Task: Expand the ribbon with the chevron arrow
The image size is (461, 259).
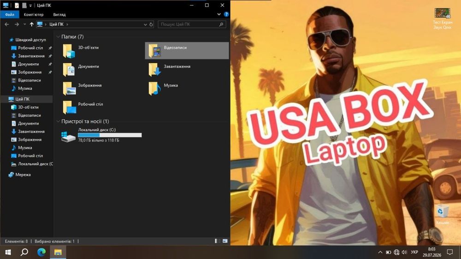Action: pos(219,14)
